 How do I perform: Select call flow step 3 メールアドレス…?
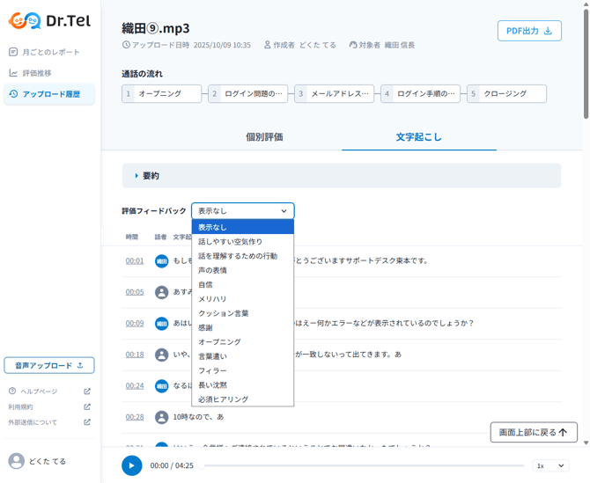tap(334, 93)
